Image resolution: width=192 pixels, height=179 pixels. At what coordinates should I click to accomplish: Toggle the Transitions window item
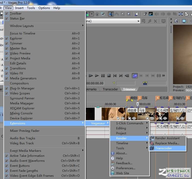click(45, 68)
